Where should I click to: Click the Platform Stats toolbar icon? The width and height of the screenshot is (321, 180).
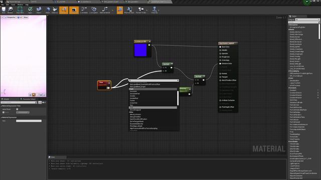point(129,10)
